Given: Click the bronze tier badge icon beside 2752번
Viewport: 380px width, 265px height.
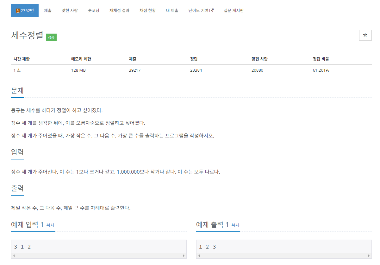Looking at the screenshot, I should pos(17,10).
